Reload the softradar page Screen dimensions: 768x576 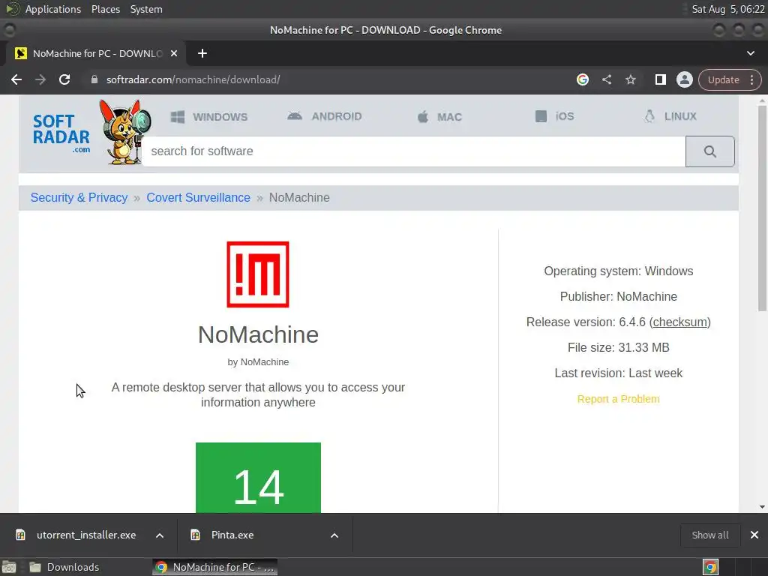click(64, 79)
